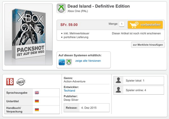Select the PS4 platform icon
Screen dimensions: 169x119
[62, 62]
